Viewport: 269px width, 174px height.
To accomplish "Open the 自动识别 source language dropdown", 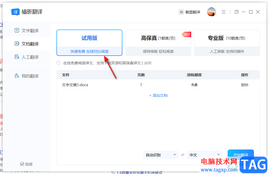I will [161, 155].
